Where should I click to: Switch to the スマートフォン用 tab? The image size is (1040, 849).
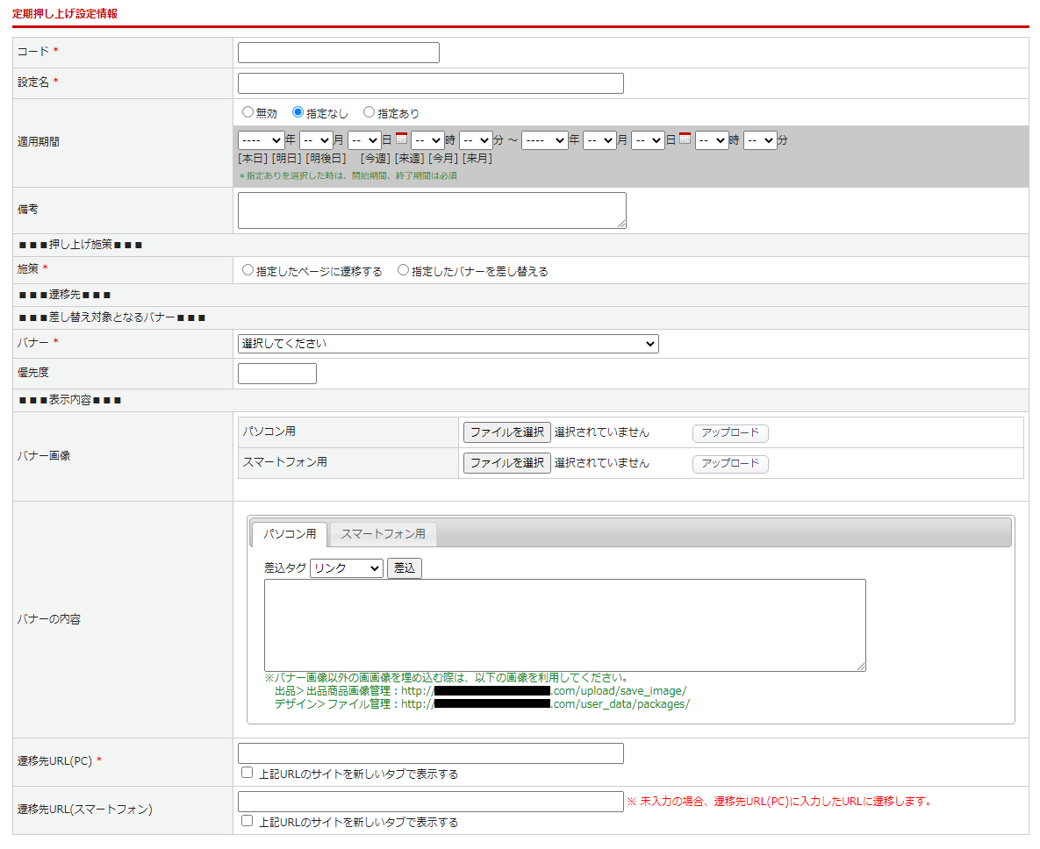[383, 533]
